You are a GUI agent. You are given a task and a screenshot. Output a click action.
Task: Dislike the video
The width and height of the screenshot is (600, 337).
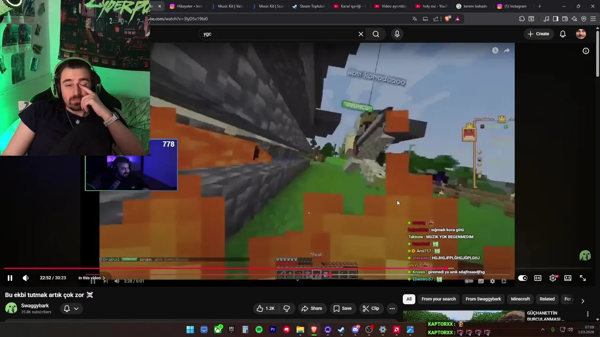pos(287,308)
